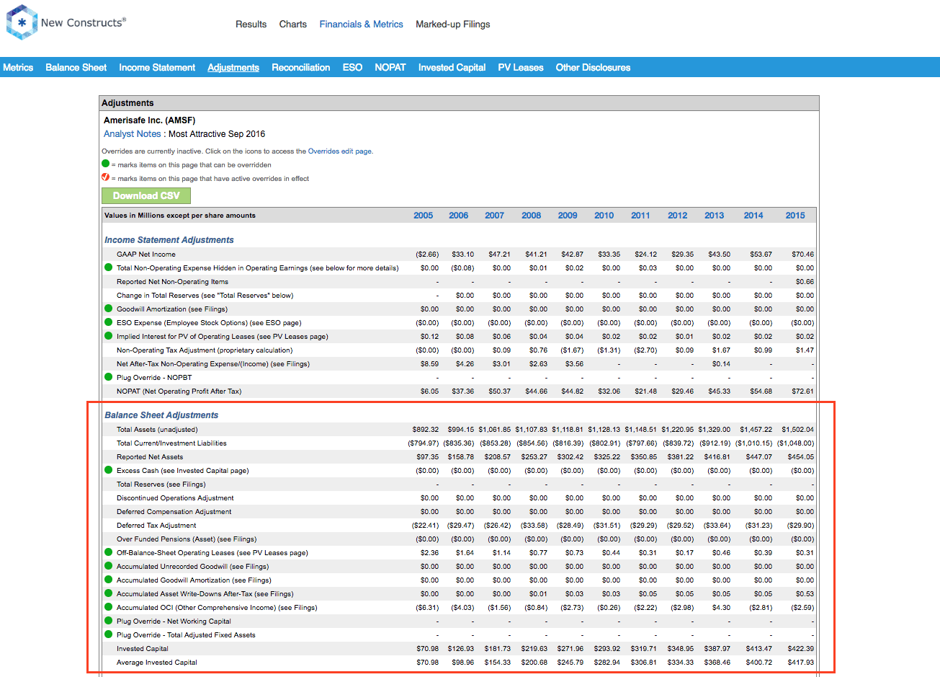Click the Average Invested Capital row label
Screen dimensions: 940x677
tap(157, 663)
